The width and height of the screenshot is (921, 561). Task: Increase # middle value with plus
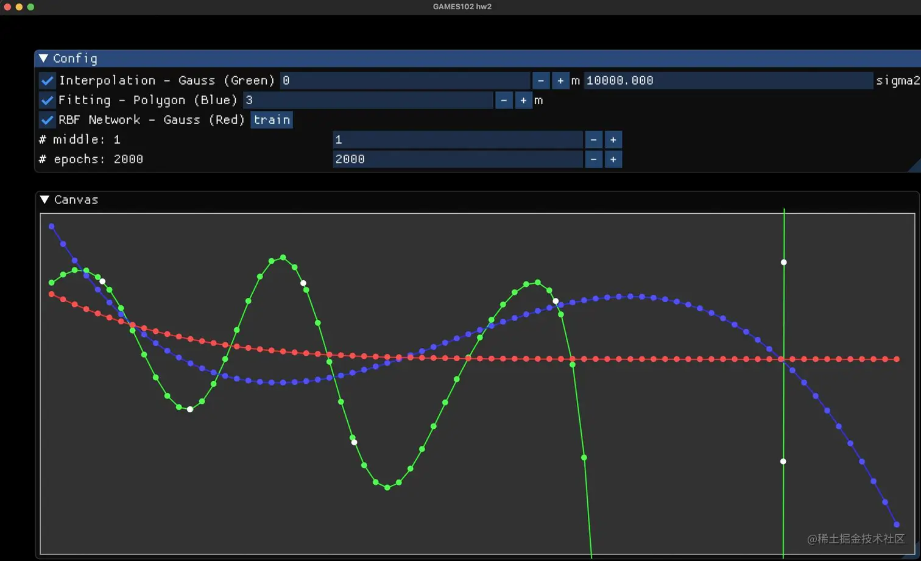coord(613,139)
